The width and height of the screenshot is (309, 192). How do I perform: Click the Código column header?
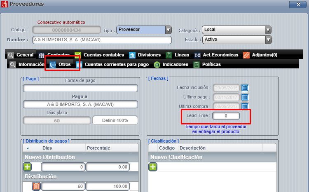click(168, 148)
